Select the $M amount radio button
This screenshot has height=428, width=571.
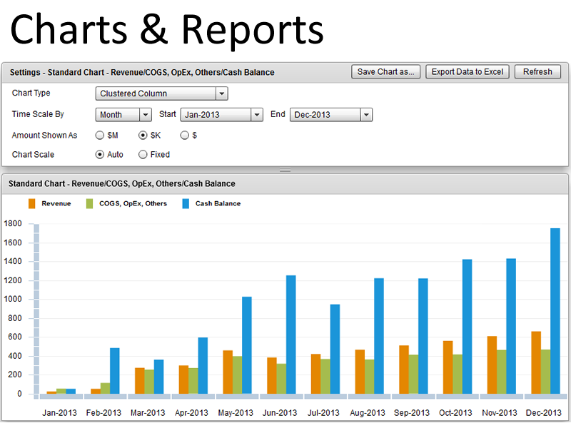(x=100, y=135)
